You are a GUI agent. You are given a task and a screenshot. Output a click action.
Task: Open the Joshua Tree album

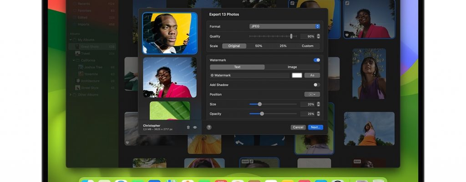pyautogui.click(x=93, y=67)
